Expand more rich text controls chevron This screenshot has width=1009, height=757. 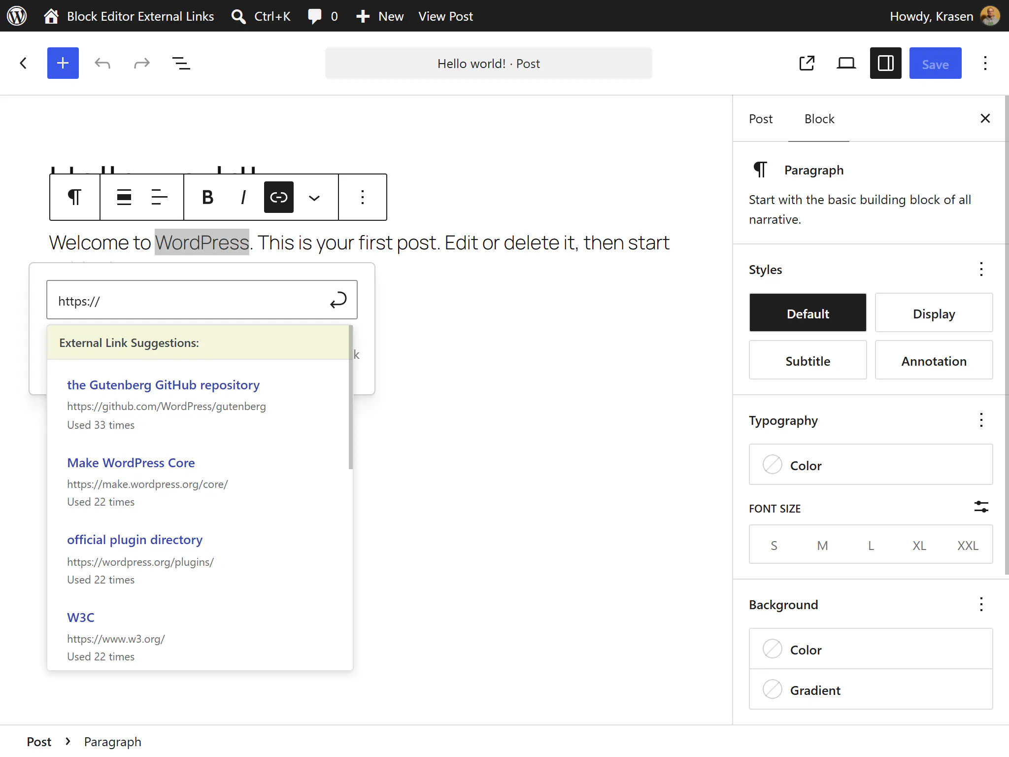314,197
